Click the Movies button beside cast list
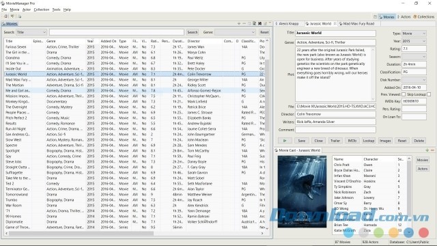The image size is (437, 246). coord(423,160)
